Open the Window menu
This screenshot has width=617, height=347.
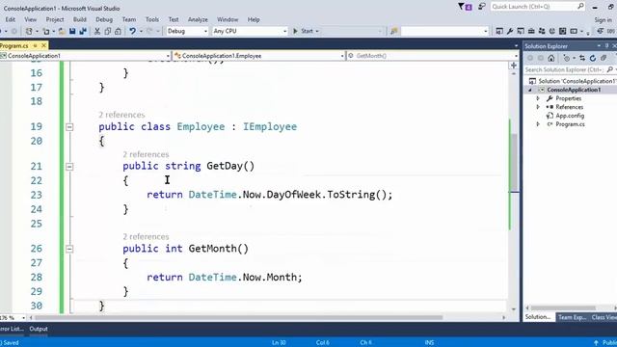(228, 19)
